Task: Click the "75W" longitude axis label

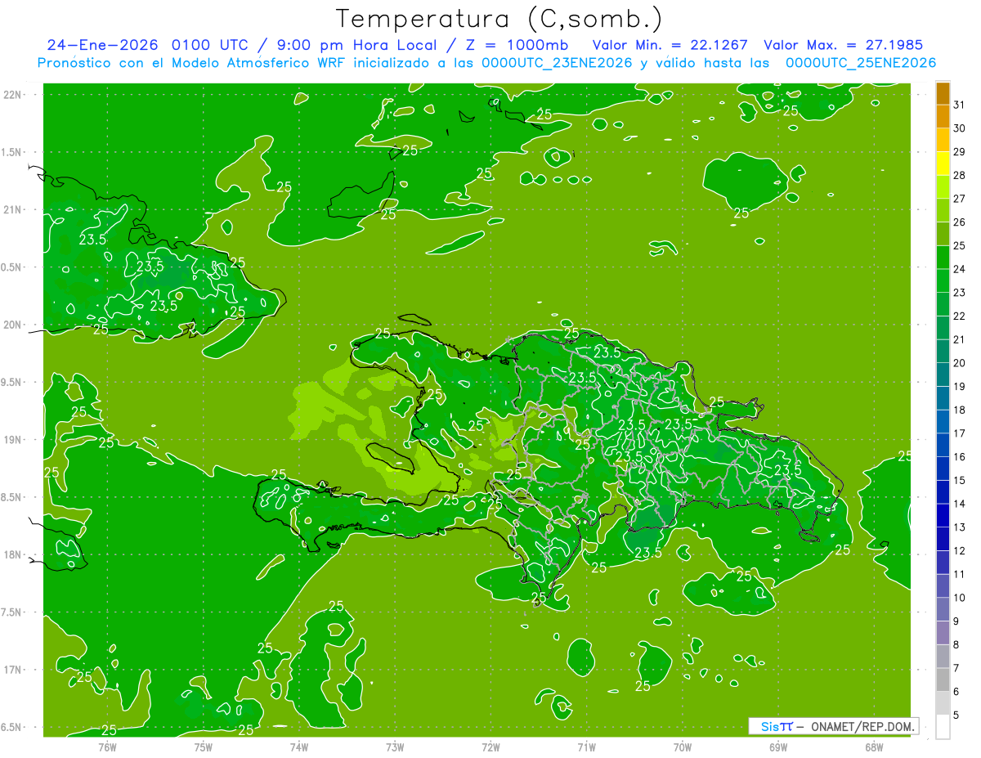Action: [x=204, y=747]
